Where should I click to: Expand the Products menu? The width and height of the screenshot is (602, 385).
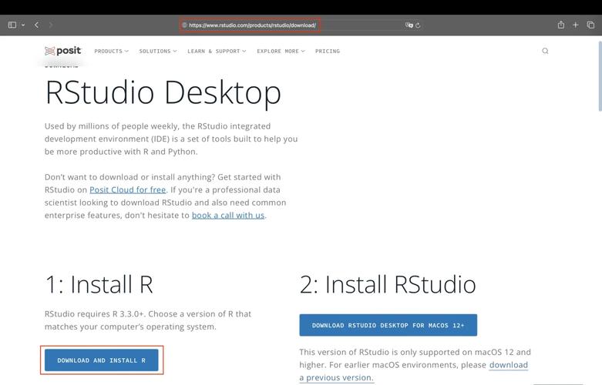click(111, 51)
